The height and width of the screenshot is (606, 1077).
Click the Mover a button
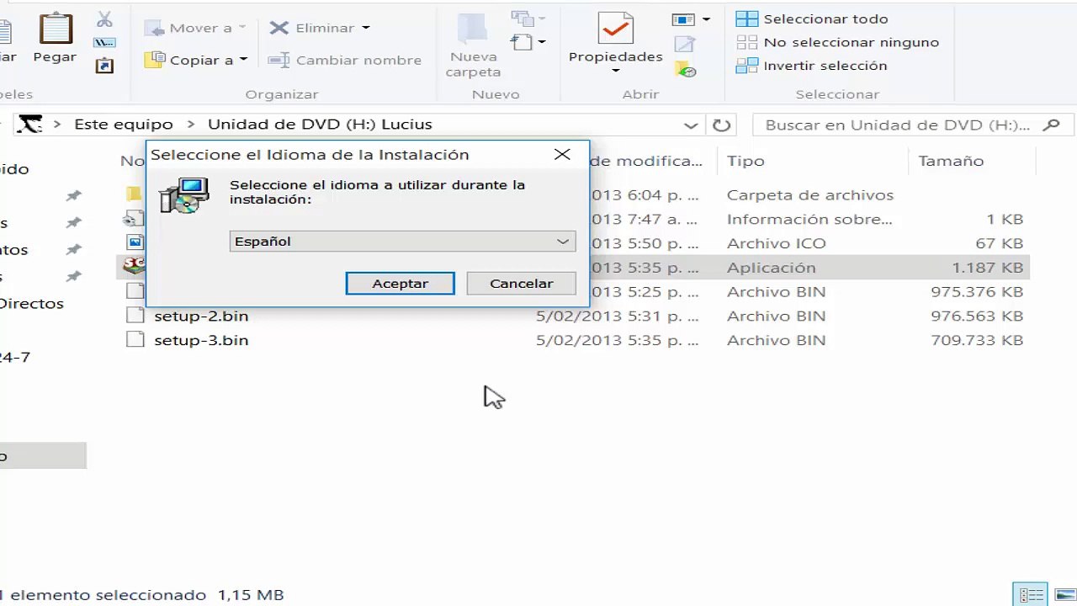tap(195, 28)
